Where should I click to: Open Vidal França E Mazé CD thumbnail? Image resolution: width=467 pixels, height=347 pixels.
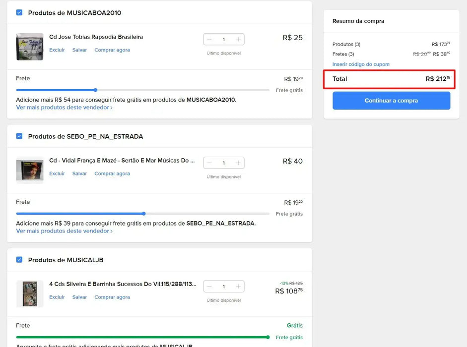coord(30,170)
